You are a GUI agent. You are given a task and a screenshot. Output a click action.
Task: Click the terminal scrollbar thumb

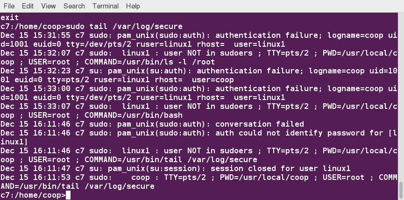click(401, 190)
